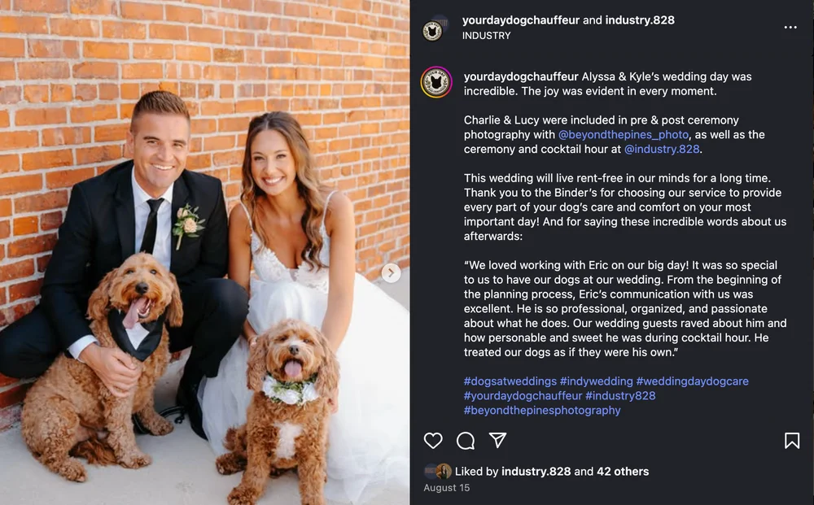This screenshot has height=505, width=814.
Task: Advance to the next photo with the arrow
Action: coord(392,273)
